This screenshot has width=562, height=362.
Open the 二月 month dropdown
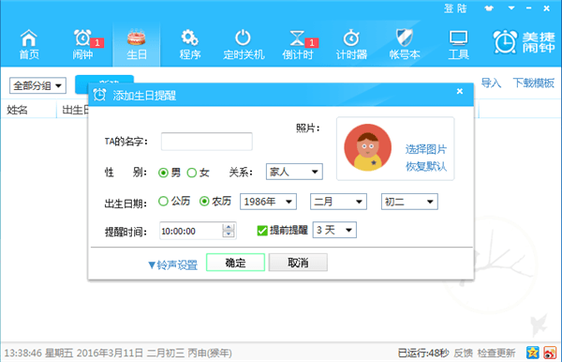coord(338,202)
